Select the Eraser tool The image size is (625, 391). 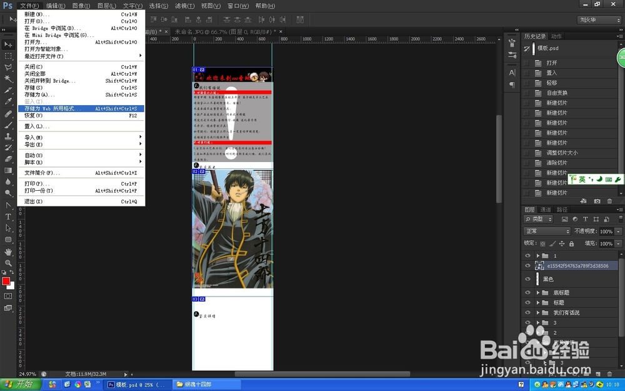click(x=8, y=159)
